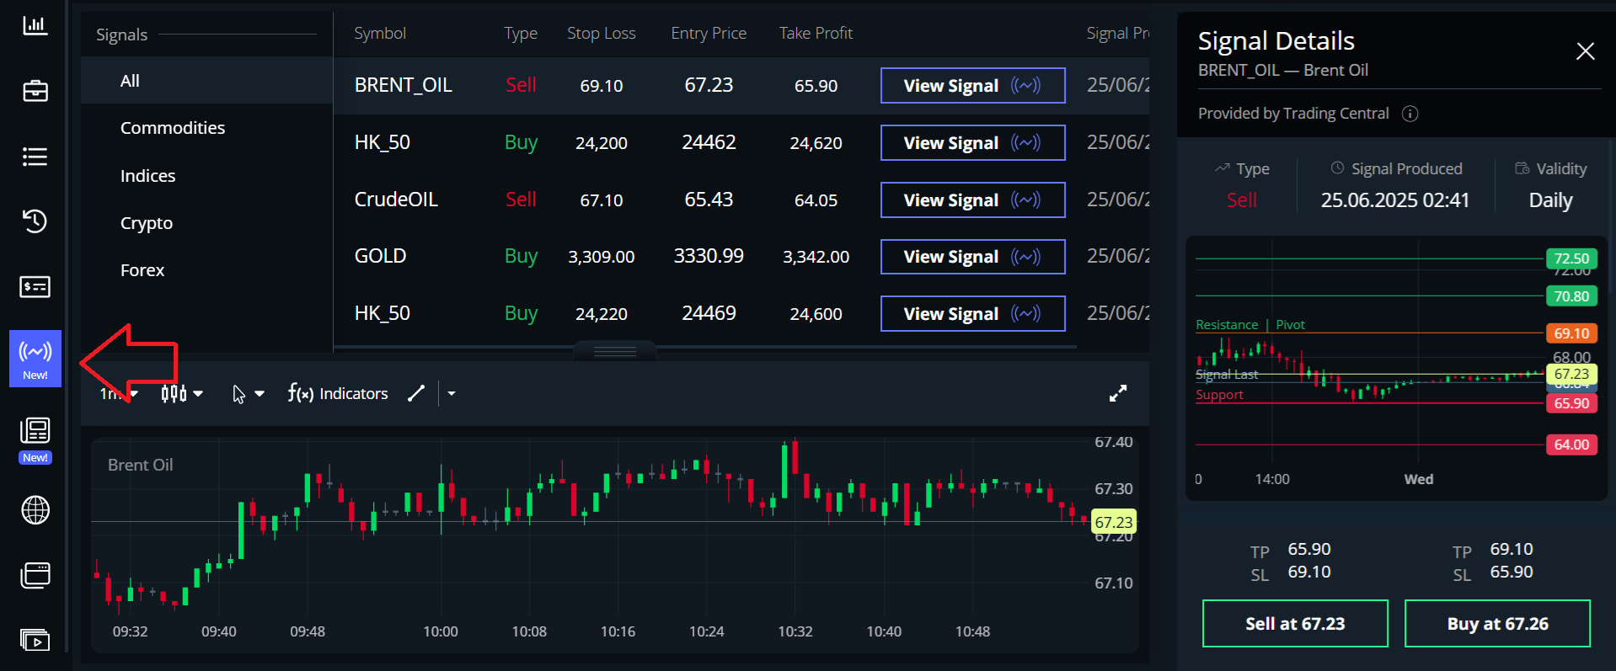Close the Signal Details panel
The height and width of the screenshot is (671, 1616).
(x=1585, y=51)
